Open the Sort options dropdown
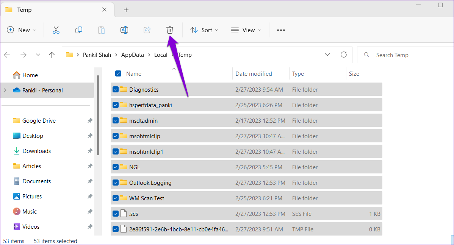Viewport: 454px width, 245px height. [204, 30]
